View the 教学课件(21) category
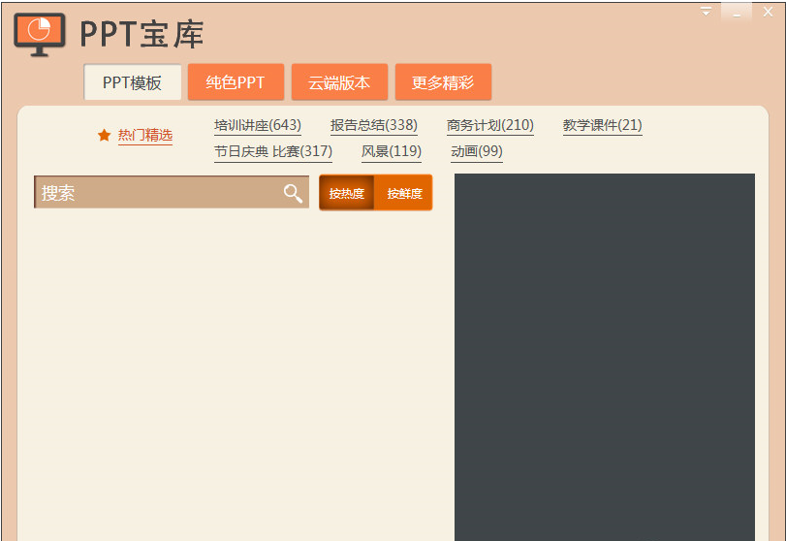The image size is (786, 541). [x=603, y=125]
